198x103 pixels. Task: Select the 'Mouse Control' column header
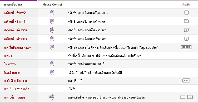point(52,4)
